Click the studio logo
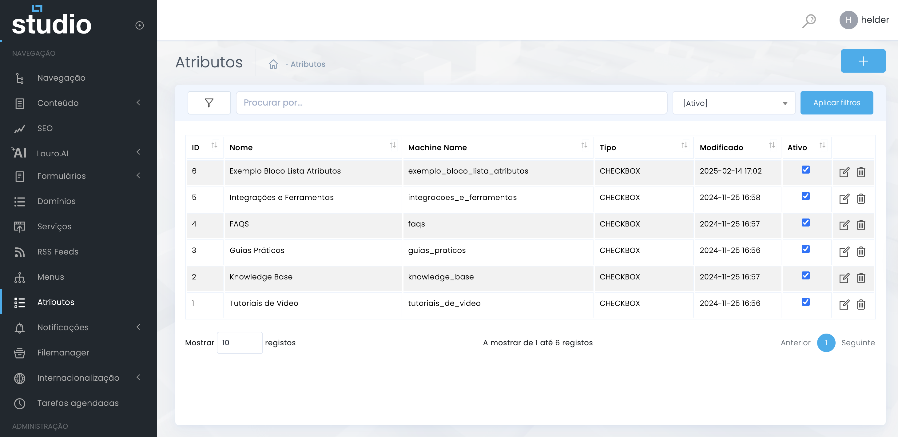Screen dimensions: 898x437 click(52, 20)
